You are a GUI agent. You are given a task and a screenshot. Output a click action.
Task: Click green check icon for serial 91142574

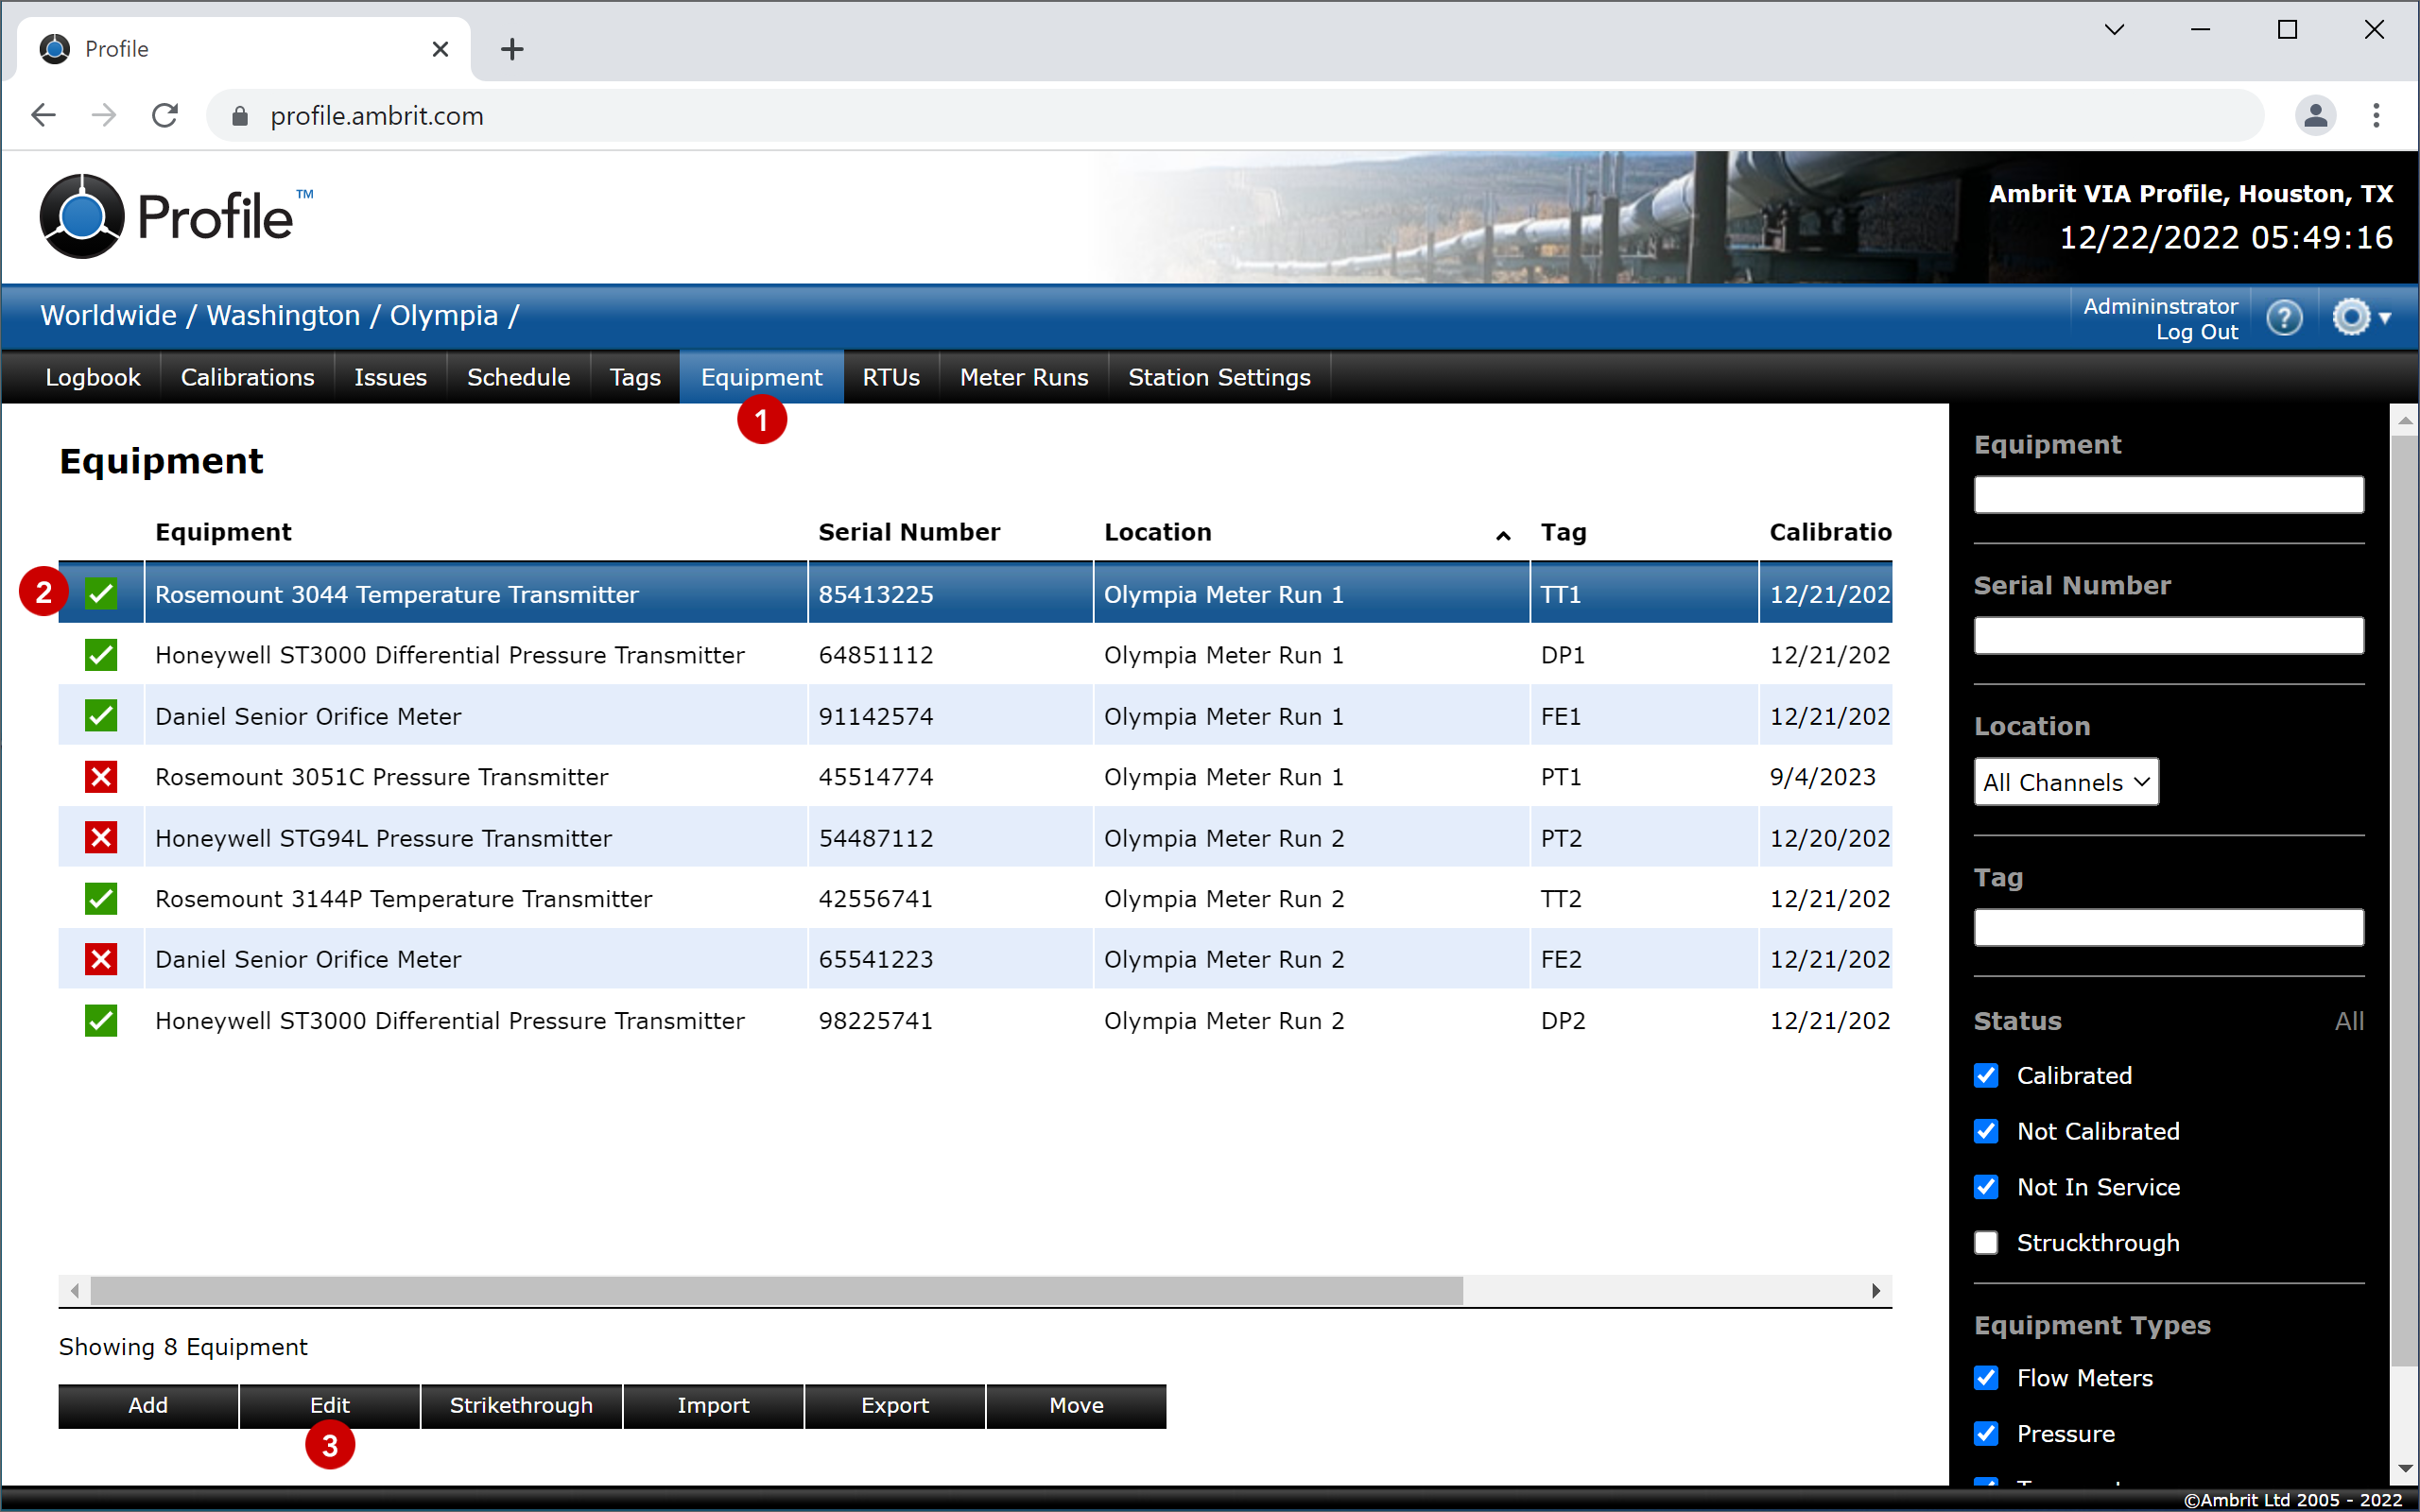101,716
